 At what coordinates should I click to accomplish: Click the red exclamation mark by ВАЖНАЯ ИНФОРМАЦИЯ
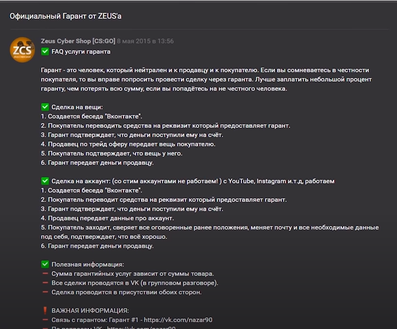point(45,311)
